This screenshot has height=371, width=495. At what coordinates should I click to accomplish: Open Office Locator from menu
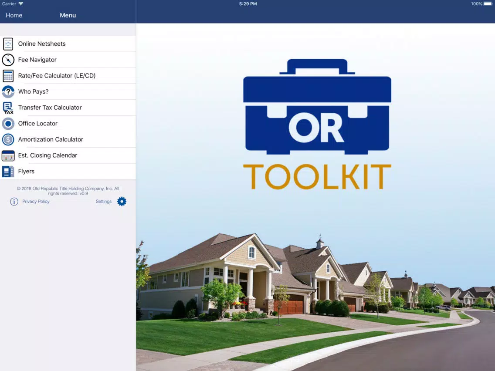coord(68,124)
